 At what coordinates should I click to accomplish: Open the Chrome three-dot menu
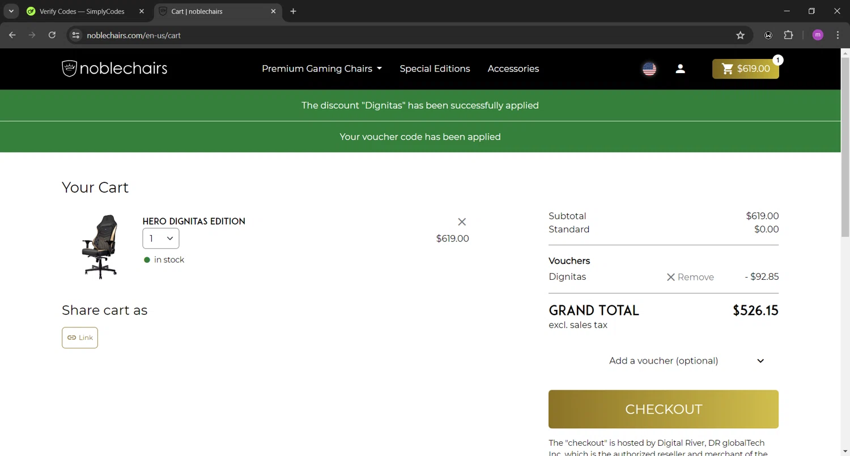coord(838,35)
